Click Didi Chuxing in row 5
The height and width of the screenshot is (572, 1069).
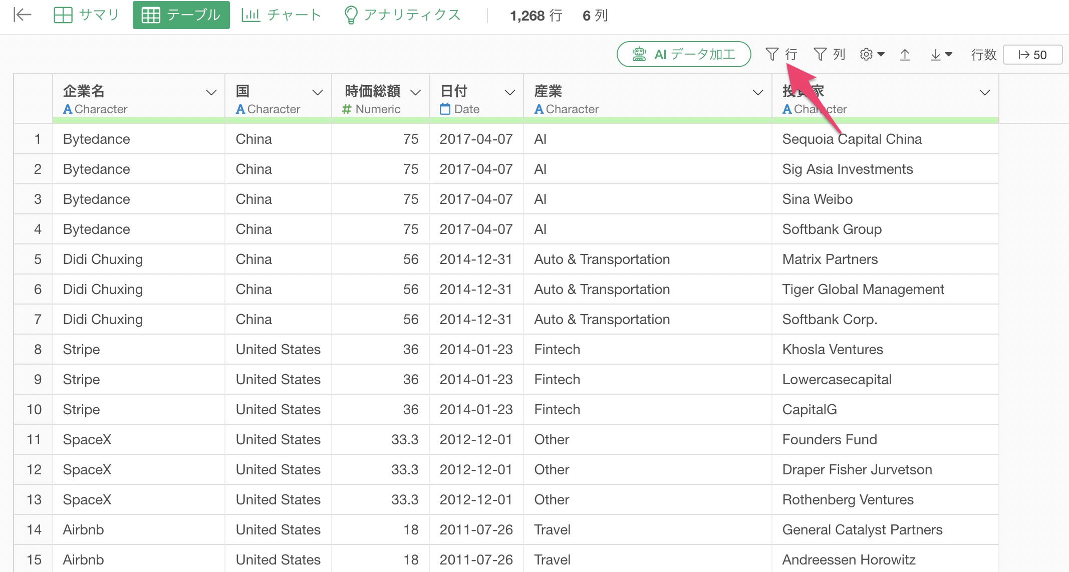point(139,259)
